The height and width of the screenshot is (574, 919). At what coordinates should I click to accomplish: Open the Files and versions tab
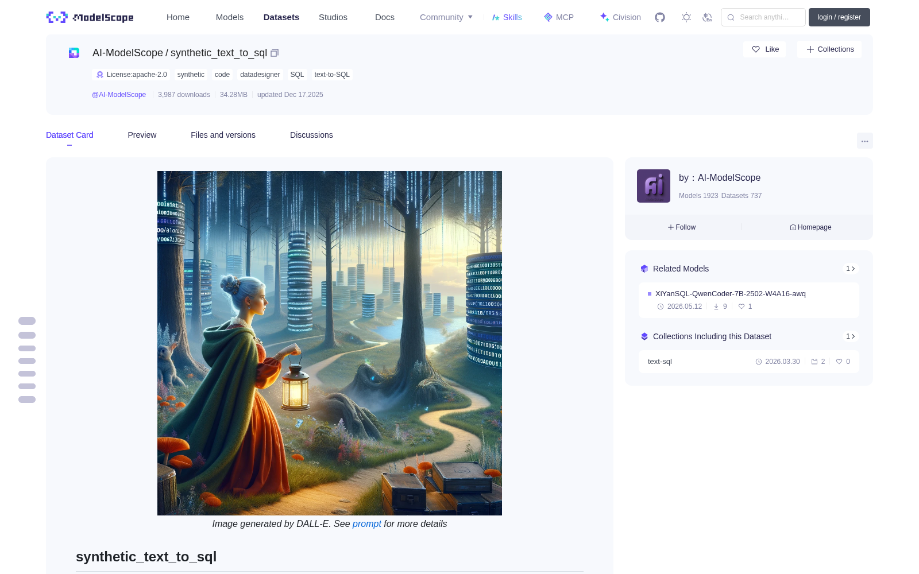[223, 135]
